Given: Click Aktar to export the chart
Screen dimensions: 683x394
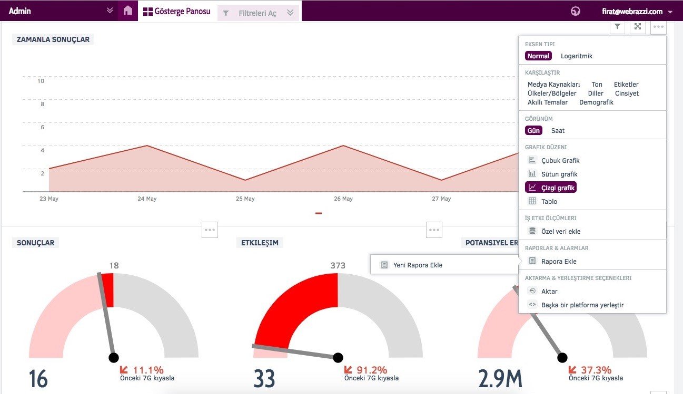Looking at the screenshot, I should point(549,291).
